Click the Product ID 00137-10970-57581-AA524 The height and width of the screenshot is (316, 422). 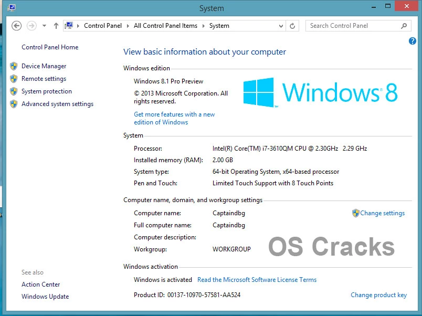pyautogui.click(x=187, y=295)
